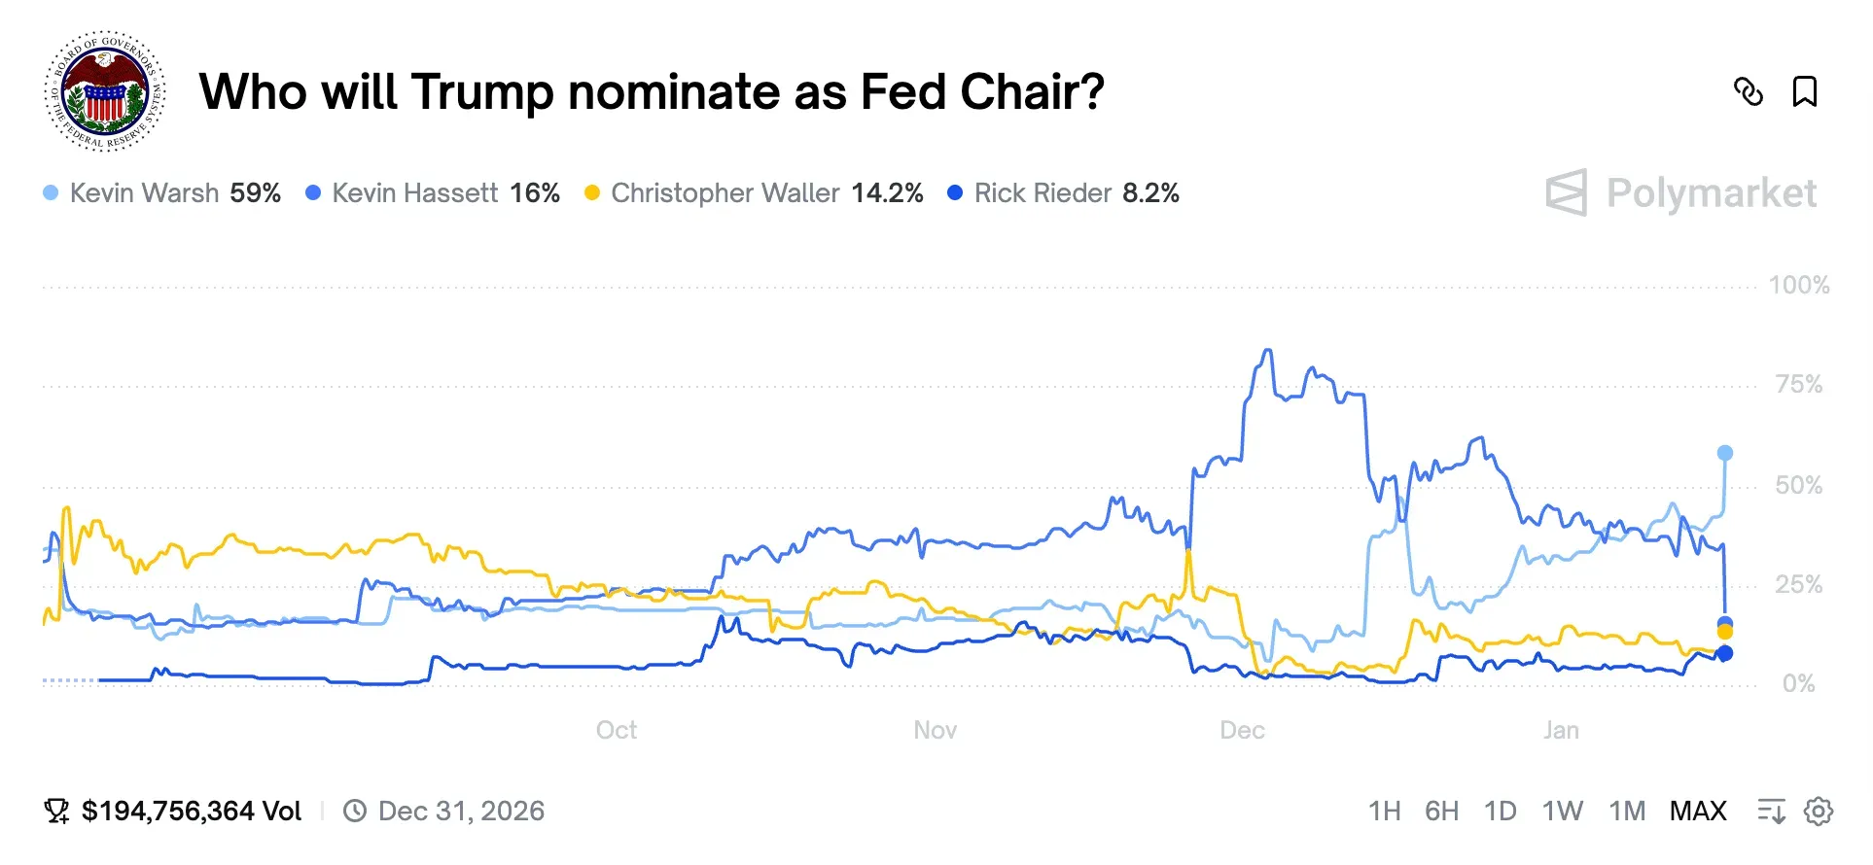Viewport: 1873px width, 865px height.
Task: Switch chart to 1D range
Action: pos(1500,811)
